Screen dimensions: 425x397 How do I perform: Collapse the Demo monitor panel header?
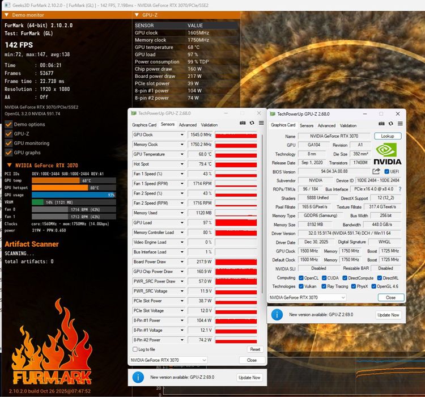(7, 15)
